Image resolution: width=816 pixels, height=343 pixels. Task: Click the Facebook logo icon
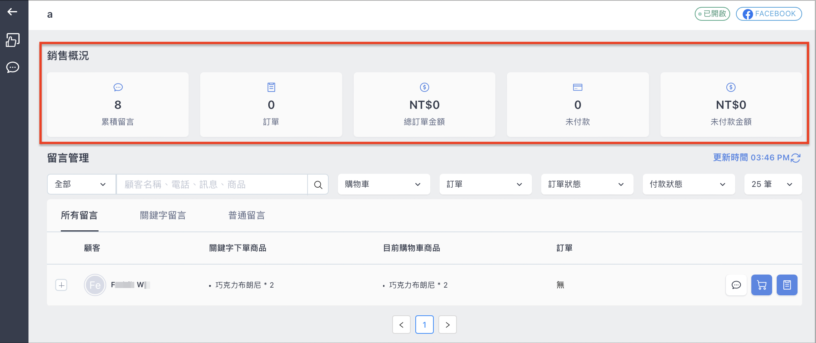pos(747,14)
